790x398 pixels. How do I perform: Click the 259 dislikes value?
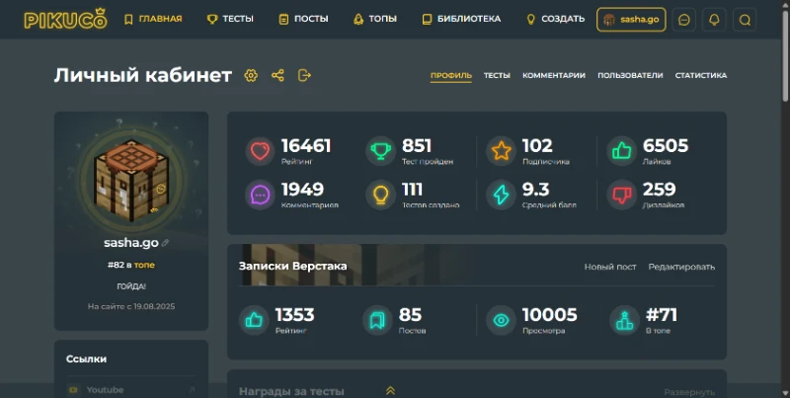659,190
